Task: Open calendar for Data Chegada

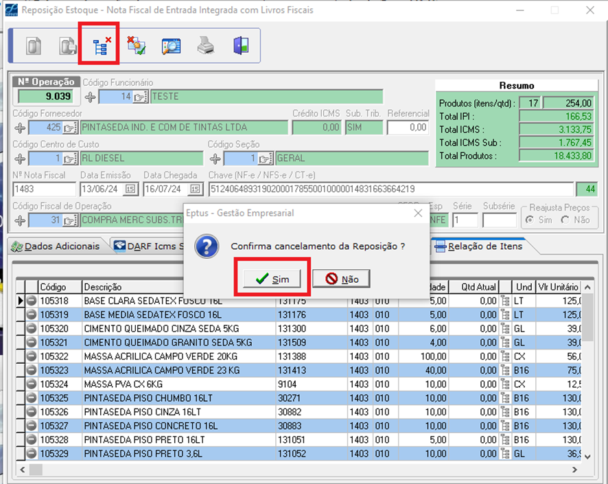Action: (195, 189)
